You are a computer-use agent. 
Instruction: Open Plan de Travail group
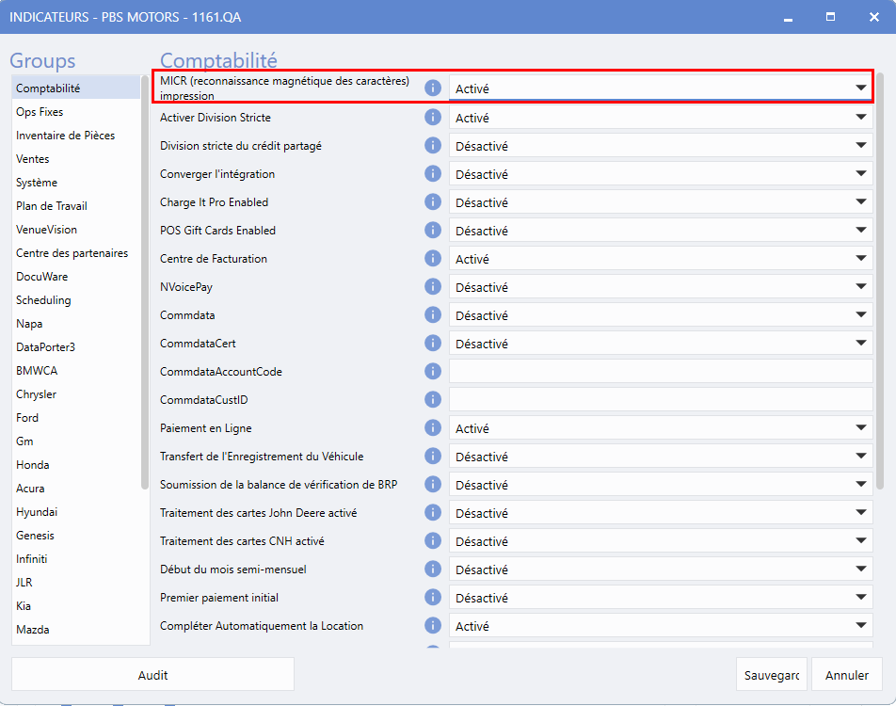tap(76, 206)
